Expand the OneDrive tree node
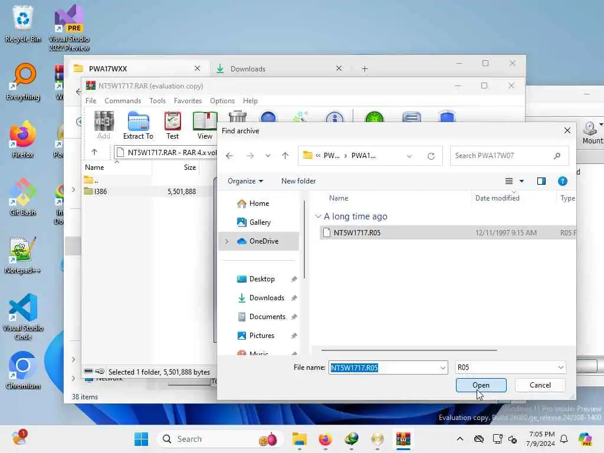 227,241
